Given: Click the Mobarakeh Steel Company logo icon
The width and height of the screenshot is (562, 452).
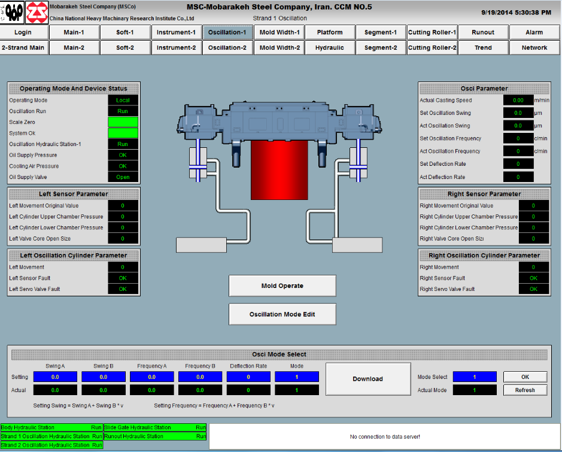Looking at the screenshot, I should click(12, 12).
